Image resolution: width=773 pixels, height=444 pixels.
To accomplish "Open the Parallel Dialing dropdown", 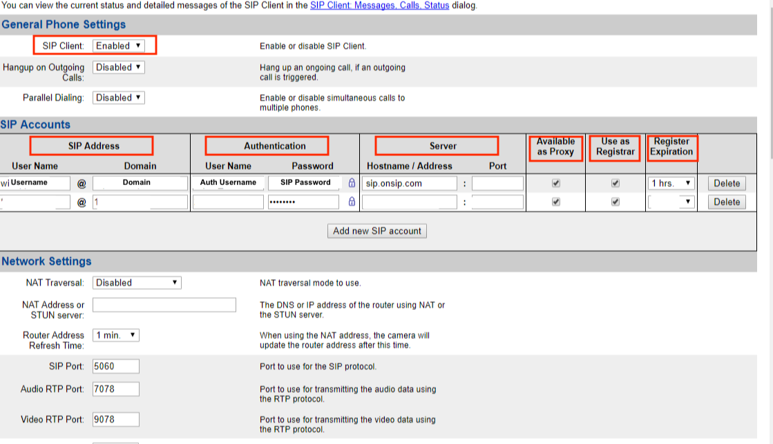I will (118, 97).
